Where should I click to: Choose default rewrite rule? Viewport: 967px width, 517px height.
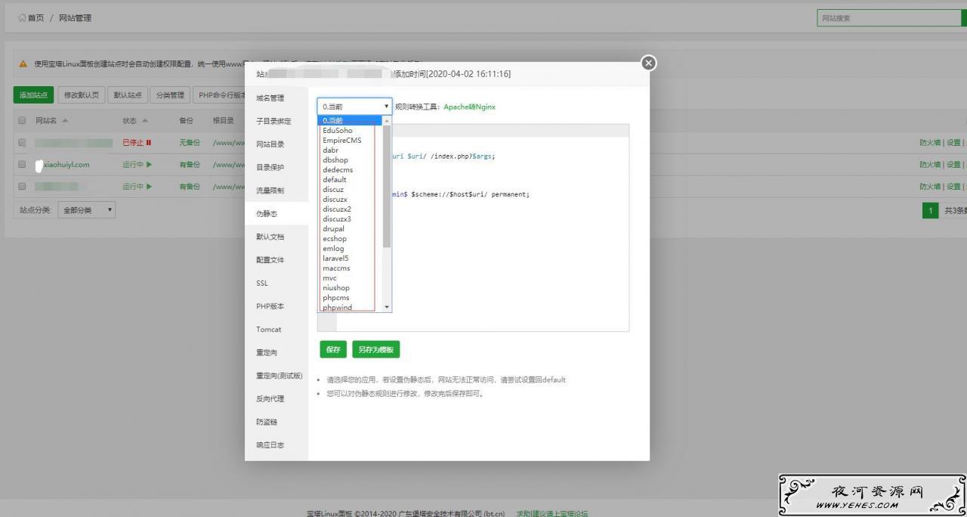tap(351, 179)
